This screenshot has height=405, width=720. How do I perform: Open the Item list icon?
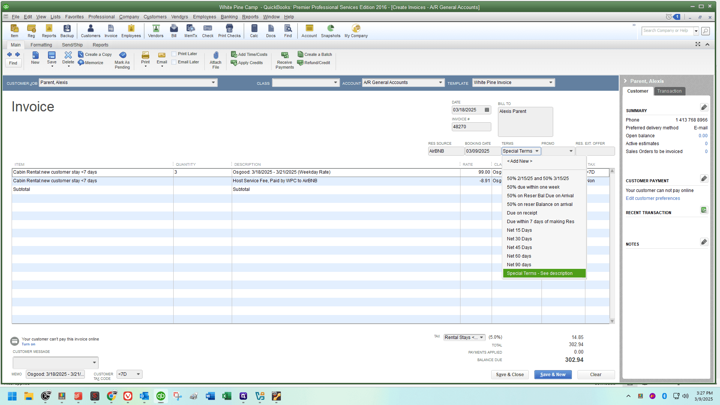(14, 31)
